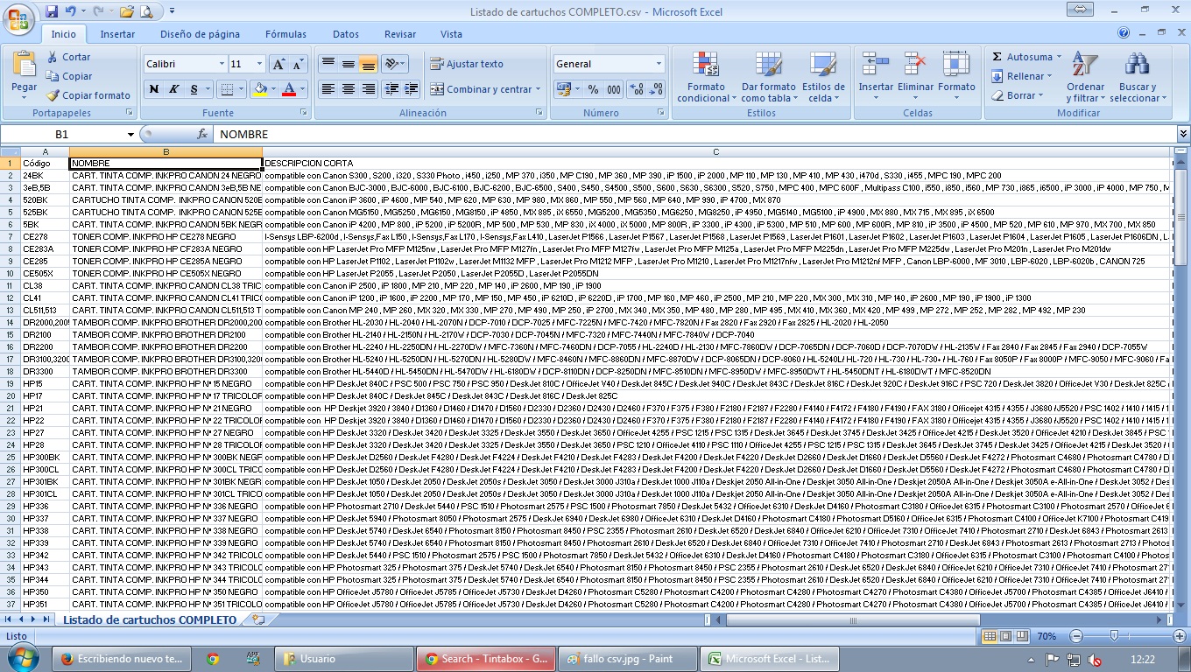Image resolution: width=1191 pixels, height=672 pixels.
Task: Open Excel help question mark icon
Action: pyautogui.click(x=1124, y=33)
